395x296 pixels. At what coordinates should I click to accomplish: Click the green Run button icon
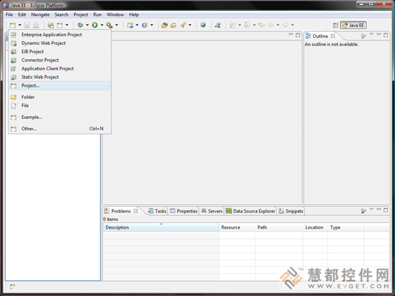[x=95, y=25]
